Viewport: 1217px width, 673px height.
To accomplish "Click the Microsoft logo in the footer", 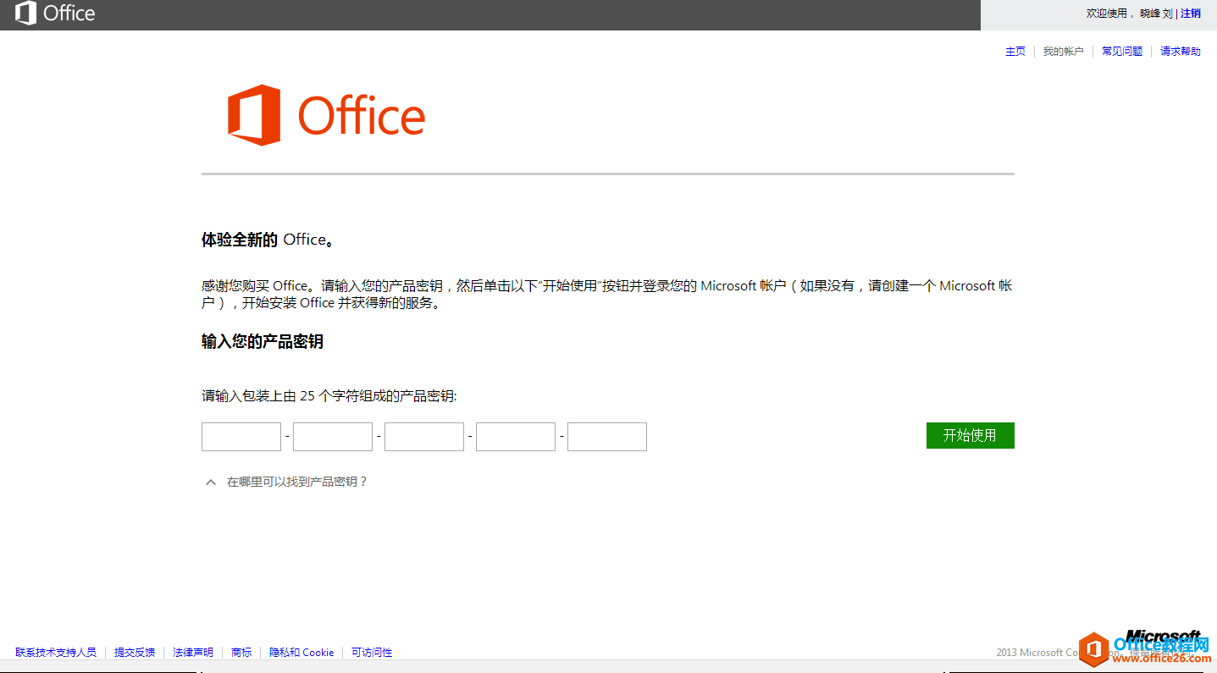I will click(1162, 637).
